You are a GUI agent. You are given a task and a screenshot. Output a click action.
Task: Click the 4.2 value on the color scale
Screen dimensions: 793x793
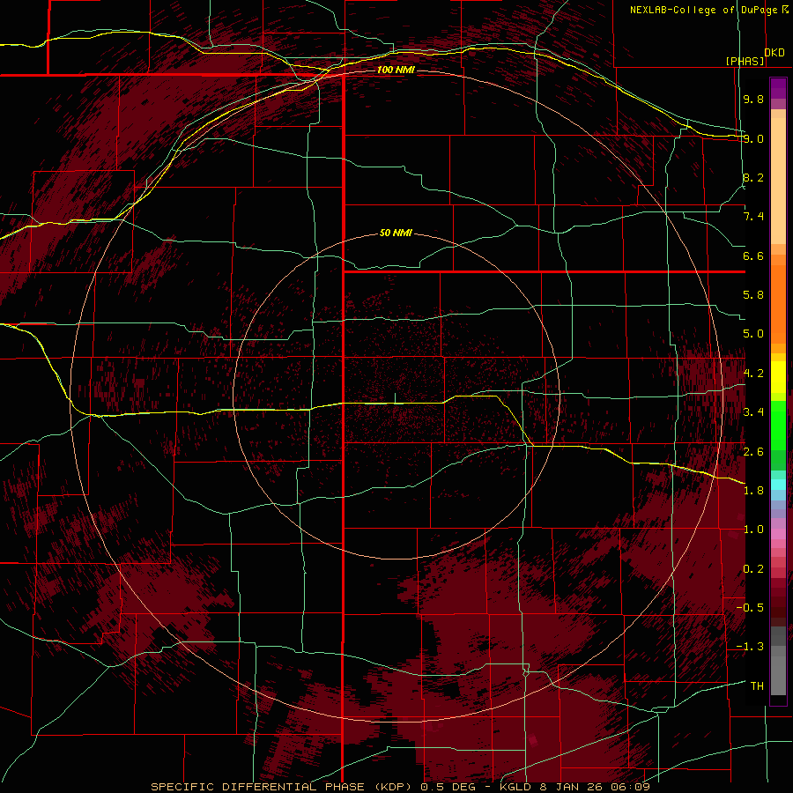coord(753,374)
